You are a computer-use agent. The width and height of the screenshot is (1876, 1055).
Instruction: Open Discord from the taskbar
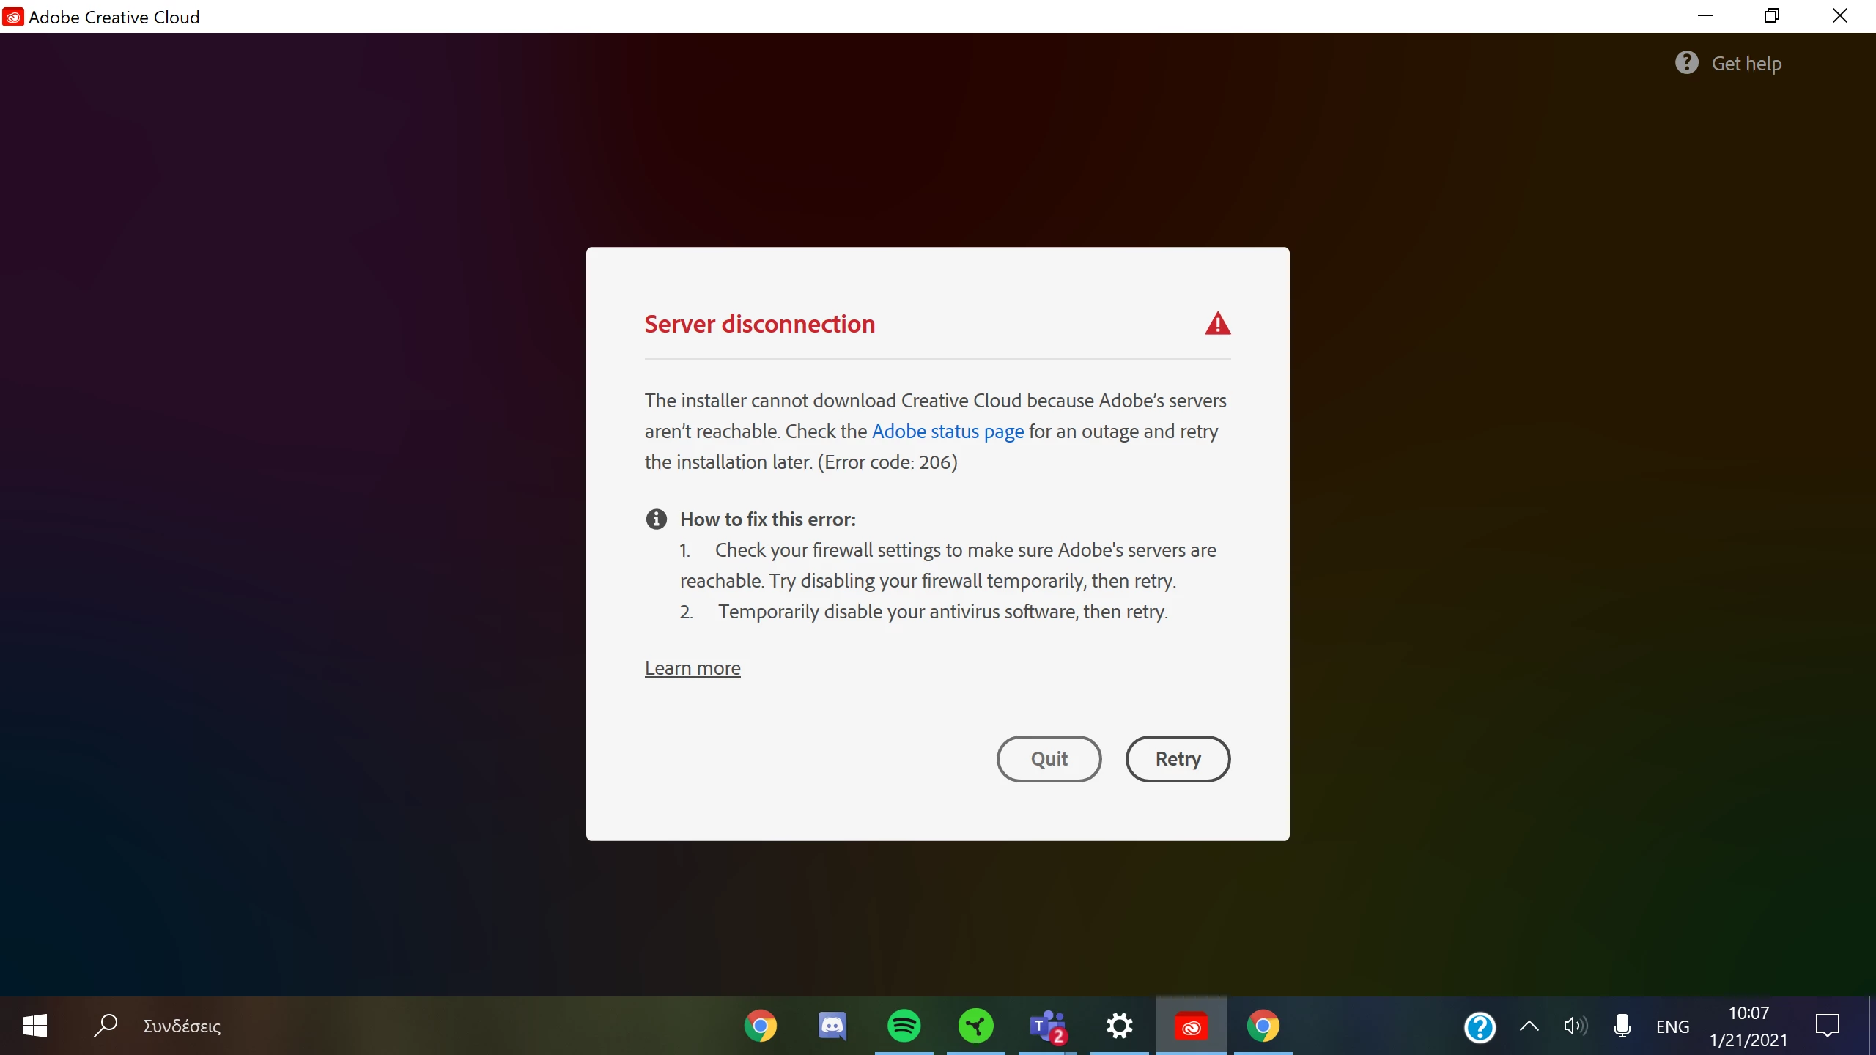[x=832, y=1026]
